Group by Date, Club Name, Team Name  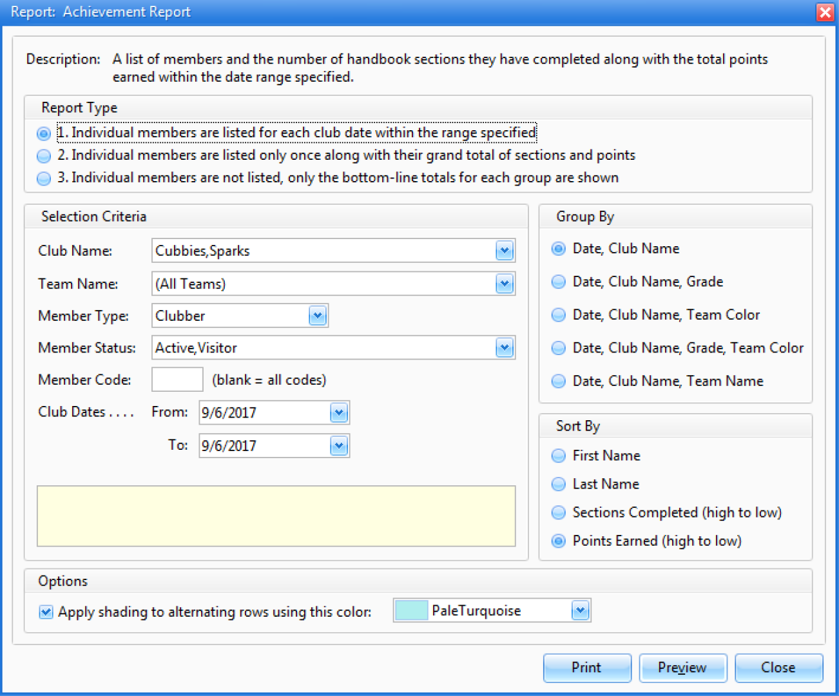pos(559,381)
